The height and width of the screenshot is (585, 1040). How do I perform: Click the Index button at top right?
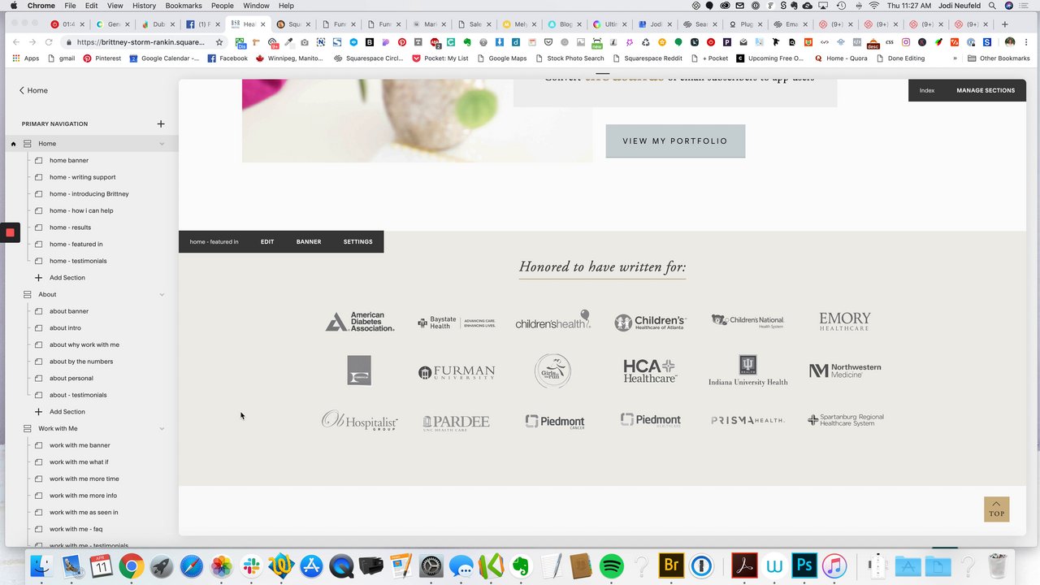click(927, 90)
